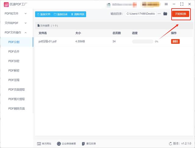
Task: Click the 操作 column header
Action: pos(174,33)
